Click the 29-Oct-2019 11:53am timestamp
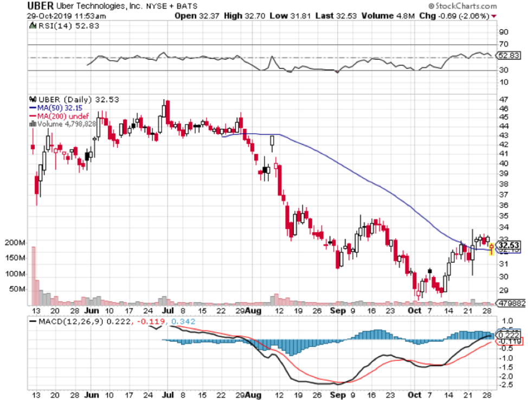The width and height of the screenshot is (528, 400). (x=66, y=16)
